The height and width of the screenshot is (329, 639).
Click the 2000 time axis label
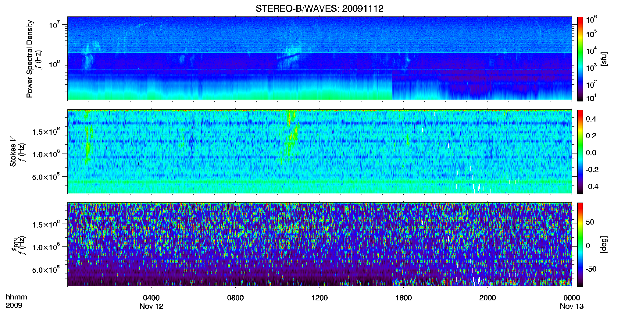point(487,298)
